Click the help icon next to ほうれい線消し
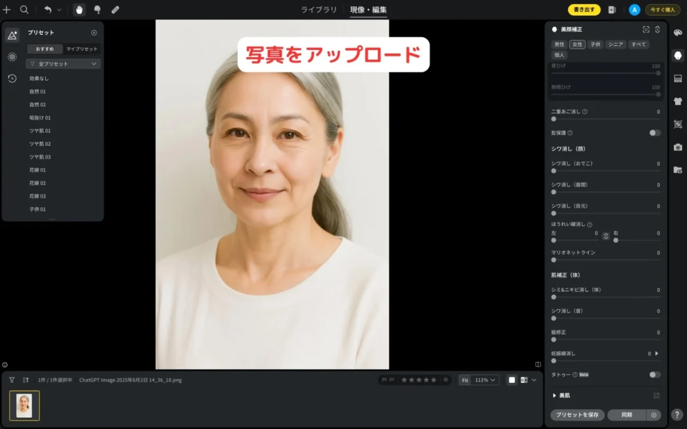This screenshot has width=687, height=429. [x=590, y=225]
